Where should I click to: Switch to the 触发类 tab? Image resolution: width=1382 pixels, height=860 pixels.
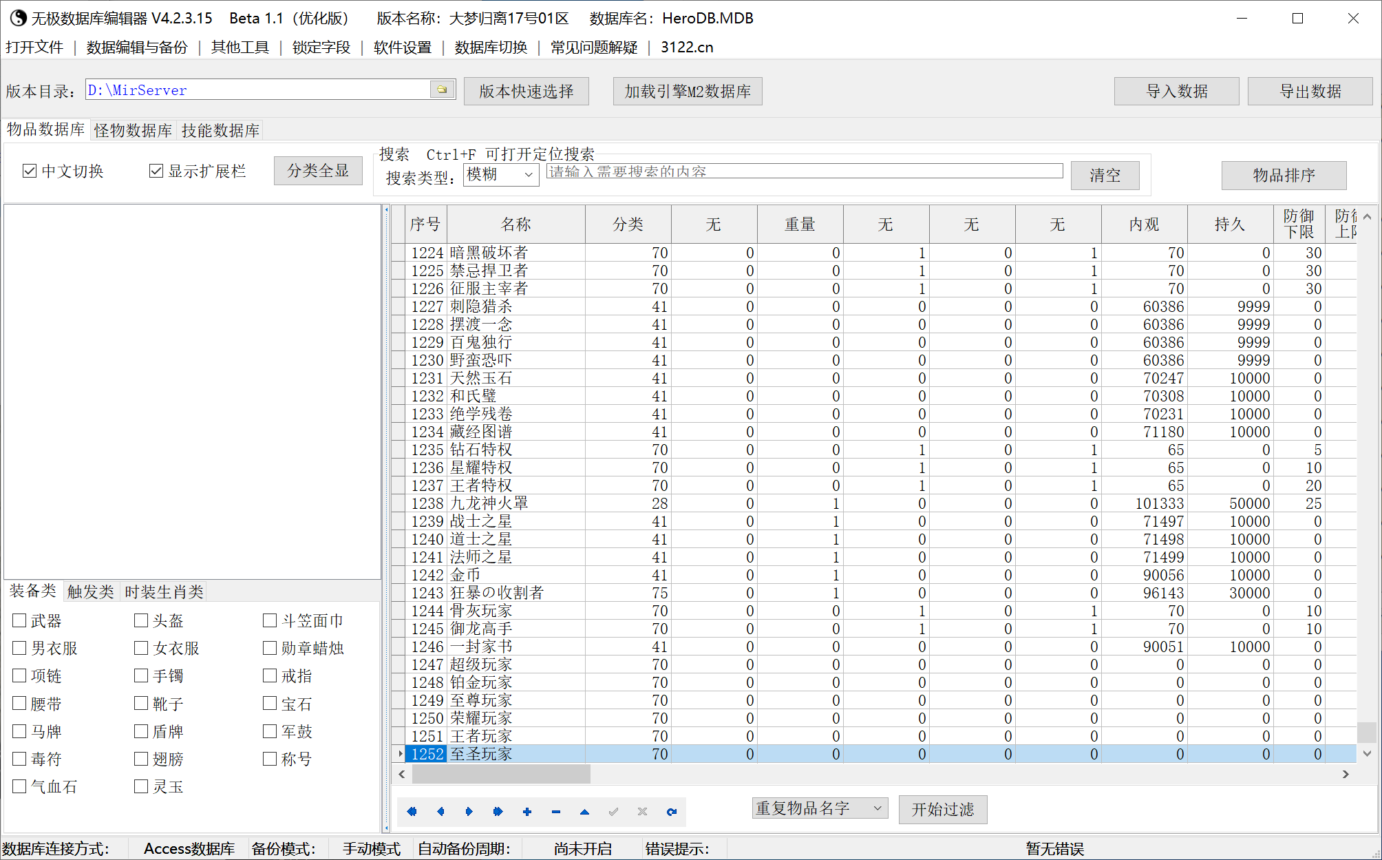click(90, 591)
